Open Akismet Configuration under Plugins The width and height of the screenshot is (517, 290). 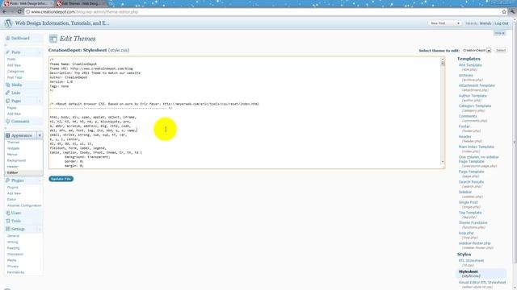coord(24,205)
